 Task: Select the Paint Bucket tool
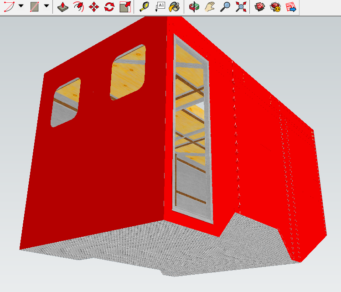pos(175,7)
